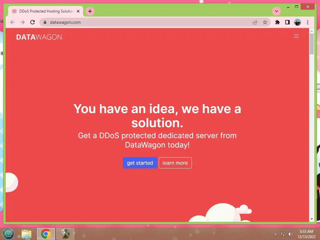Open the flower app on the taskbar
320x240 pixels.
coord(65,234)
